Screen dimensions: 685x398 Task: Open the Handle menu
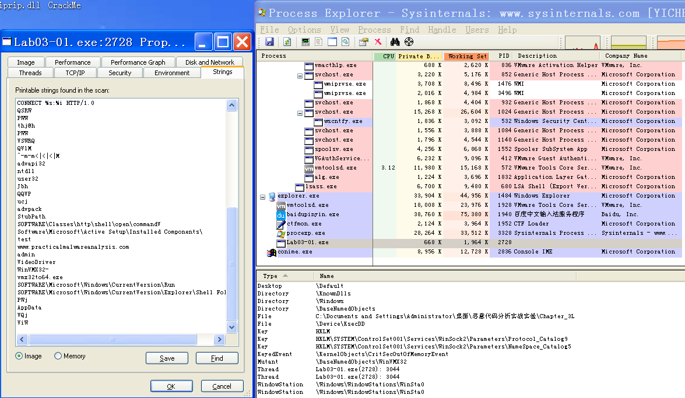point(442,30)
